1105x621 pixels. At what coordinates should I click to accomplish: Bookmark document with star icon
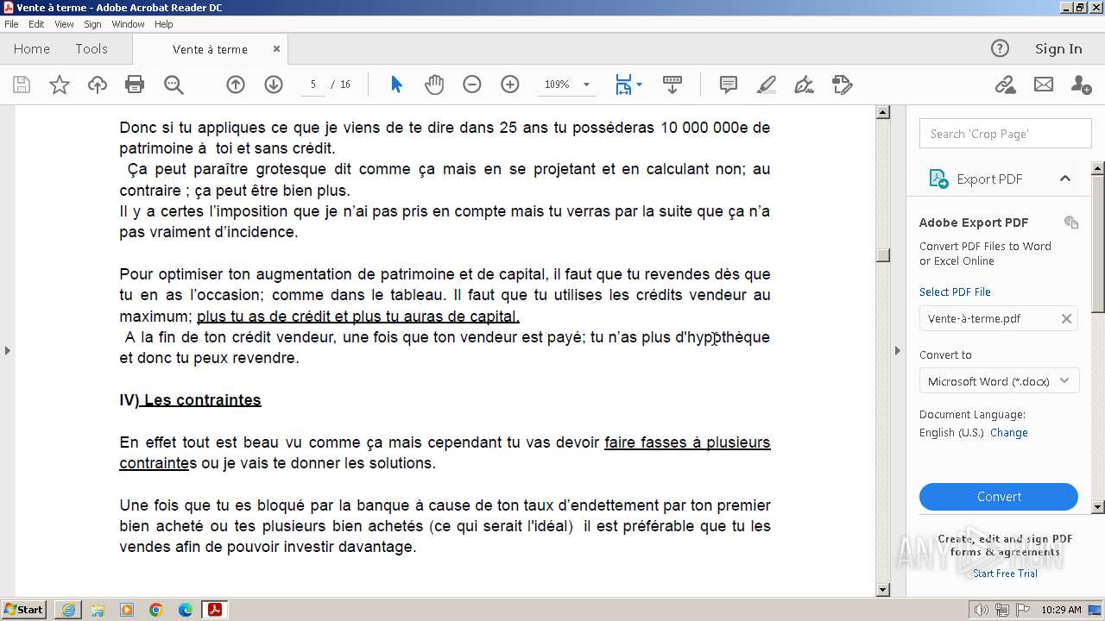point(60,85)
